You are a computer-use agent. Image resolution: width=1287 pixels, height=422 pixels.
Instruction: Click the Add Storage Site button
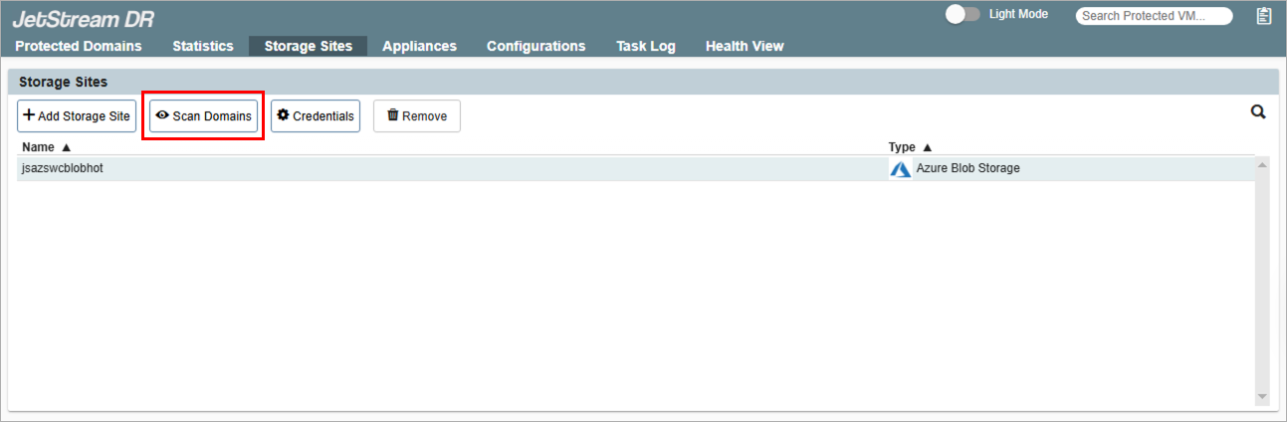(77, 116)
